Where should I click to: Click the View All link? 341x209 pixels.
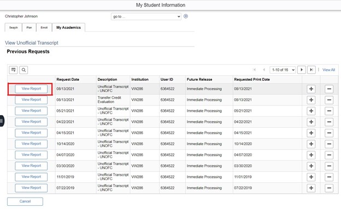point(328,70)
